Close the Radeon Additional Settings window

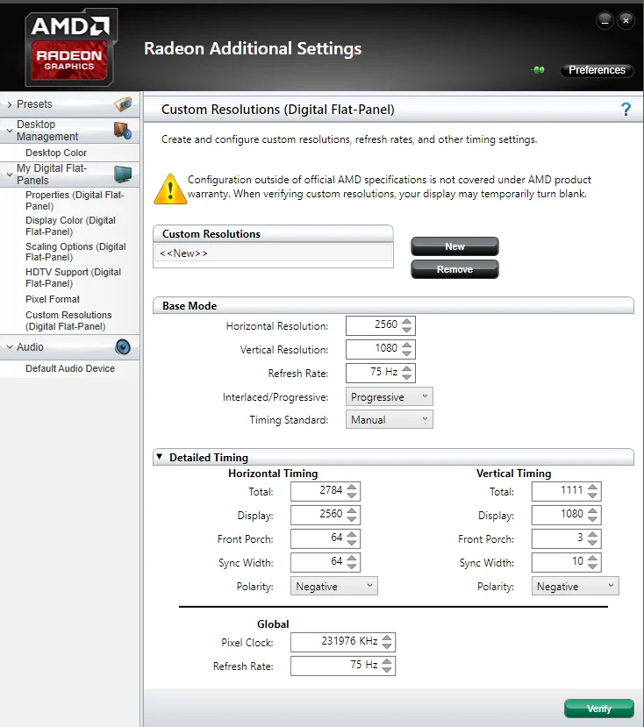coord(626,21)
